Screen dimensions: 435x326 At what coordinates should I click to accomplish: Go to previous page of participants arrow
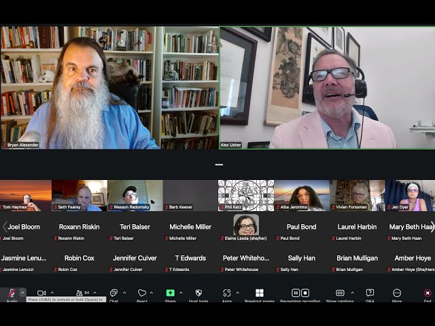coord(5,227)
